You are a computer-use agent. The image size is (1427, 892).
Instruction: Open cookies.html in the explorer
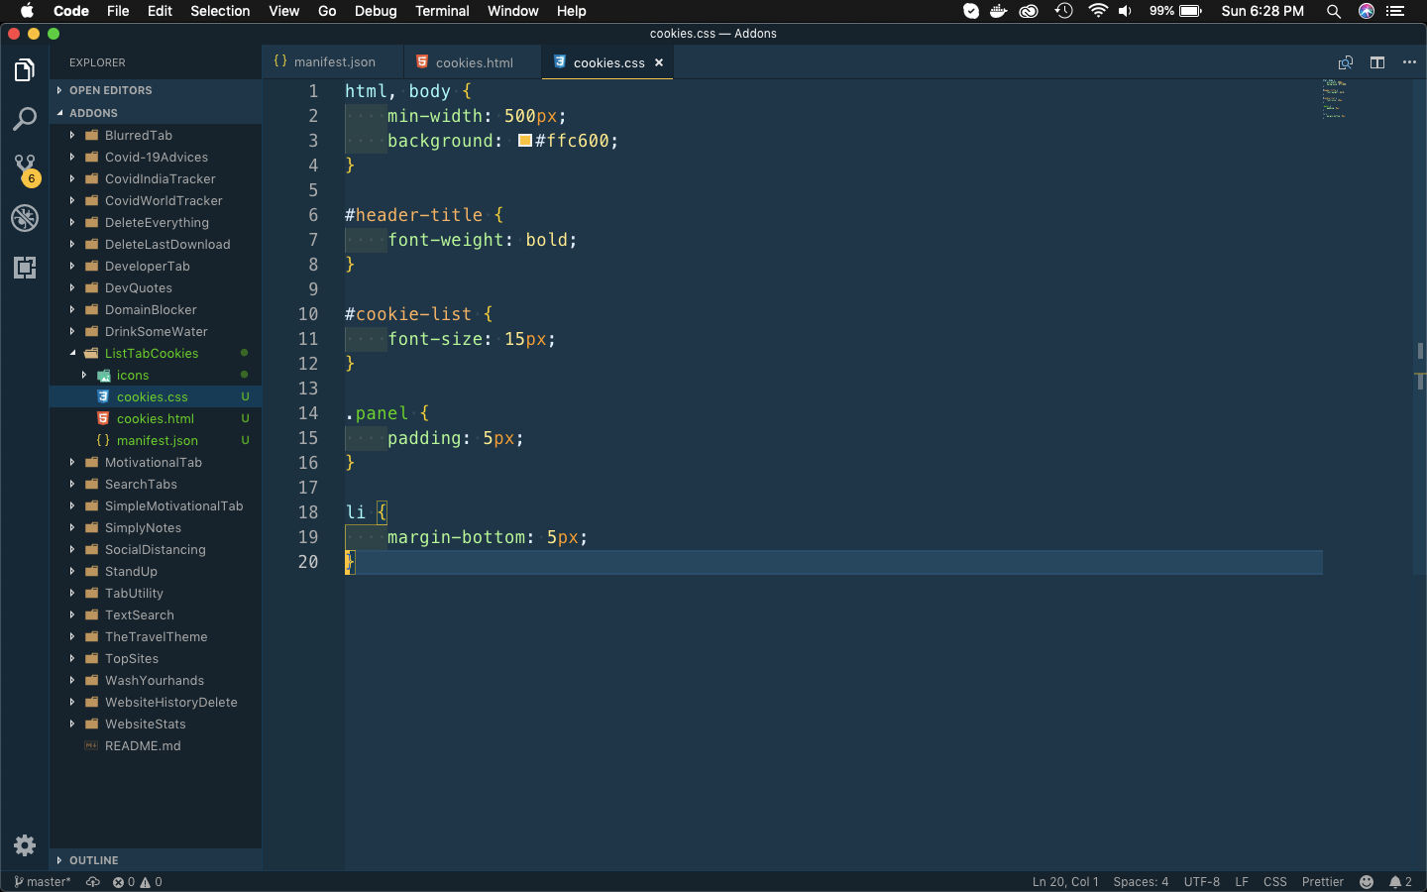click(x=156, y=418)
